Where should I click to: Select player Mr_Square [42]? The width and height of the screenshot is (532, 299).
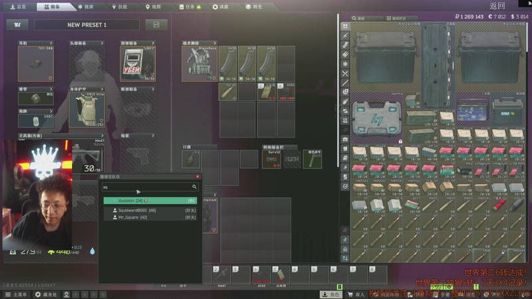click(150, 217)
